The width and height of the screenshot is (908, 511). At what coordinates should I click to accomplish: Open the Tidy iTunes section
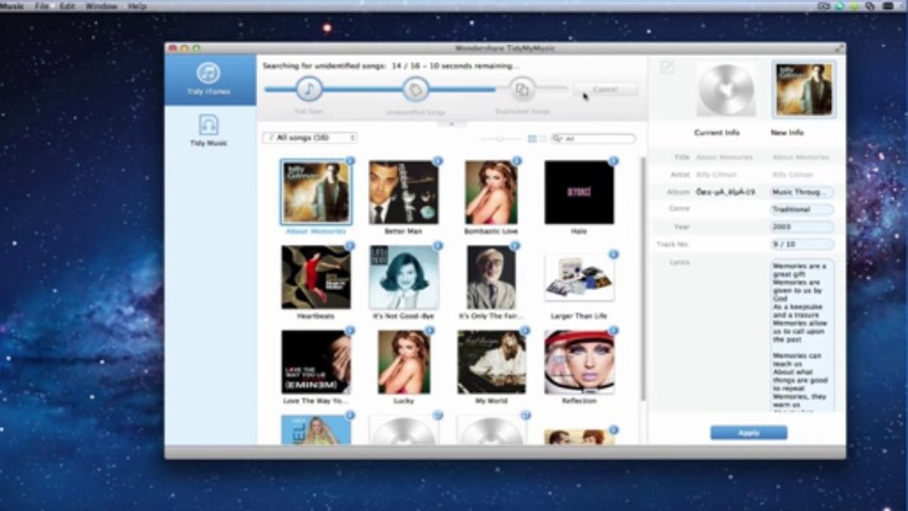[210, 80]
